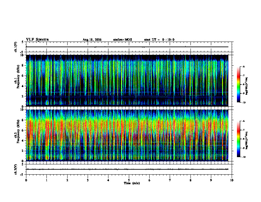The width and height of the screenshot is (261, 202).
Task: Click the 9 minute tick on time axis
Action: click(211, 180)
